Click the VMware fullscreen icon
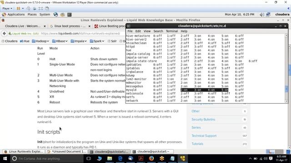Screen dimensions: 291x163 click(x=40, y=9)
